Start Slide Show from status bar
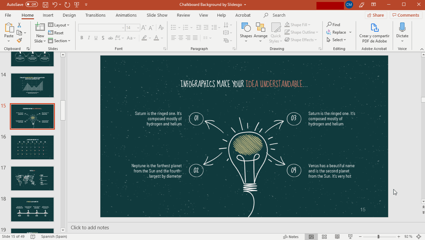 tap(350, 236)
